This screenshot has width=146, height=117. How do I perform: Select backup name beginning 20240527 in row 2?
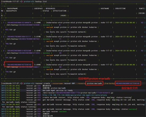point(19,36)
